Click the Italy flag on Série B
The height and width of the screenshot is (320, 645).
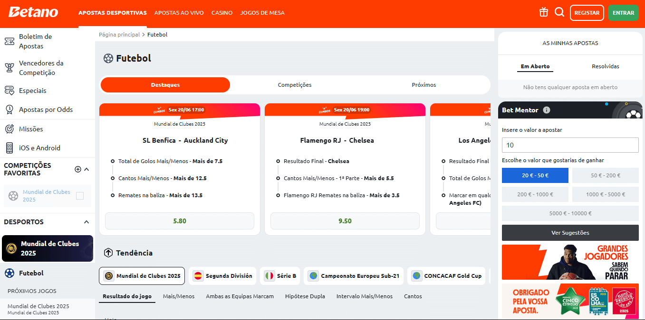[269, 276]
